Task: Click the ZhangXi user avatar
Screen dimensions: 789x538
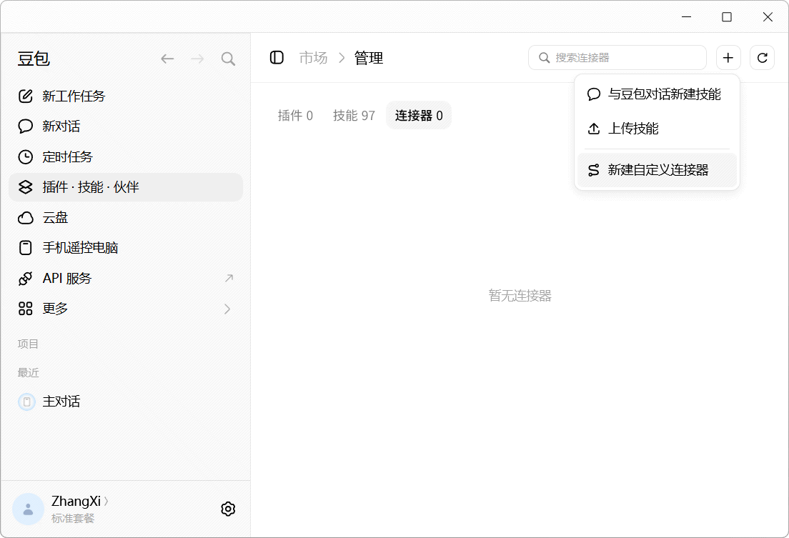Action: click(28, 509)
